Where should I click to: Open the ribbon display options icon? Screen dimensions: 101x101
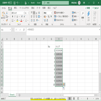[84, 3]
